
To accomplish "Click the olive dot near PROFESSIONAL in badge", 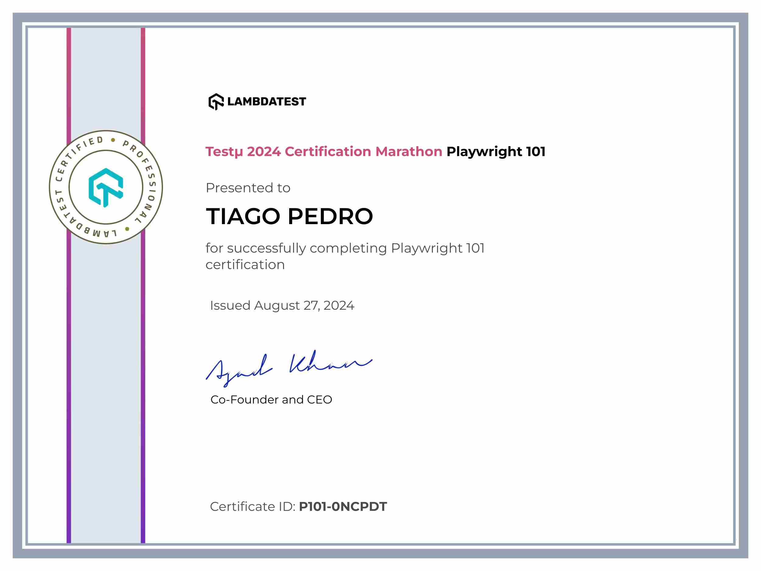I will (x=113, y=140).
